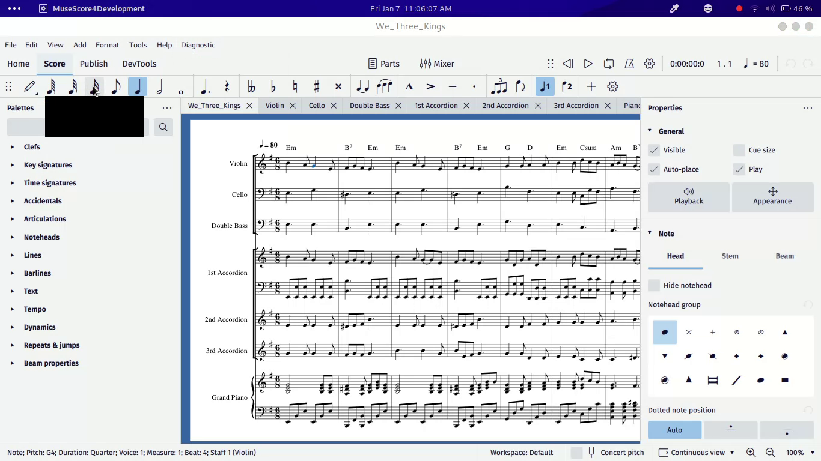Screen dimensions: 821x461
Task: Apply natural accidental
Action: 295,86
